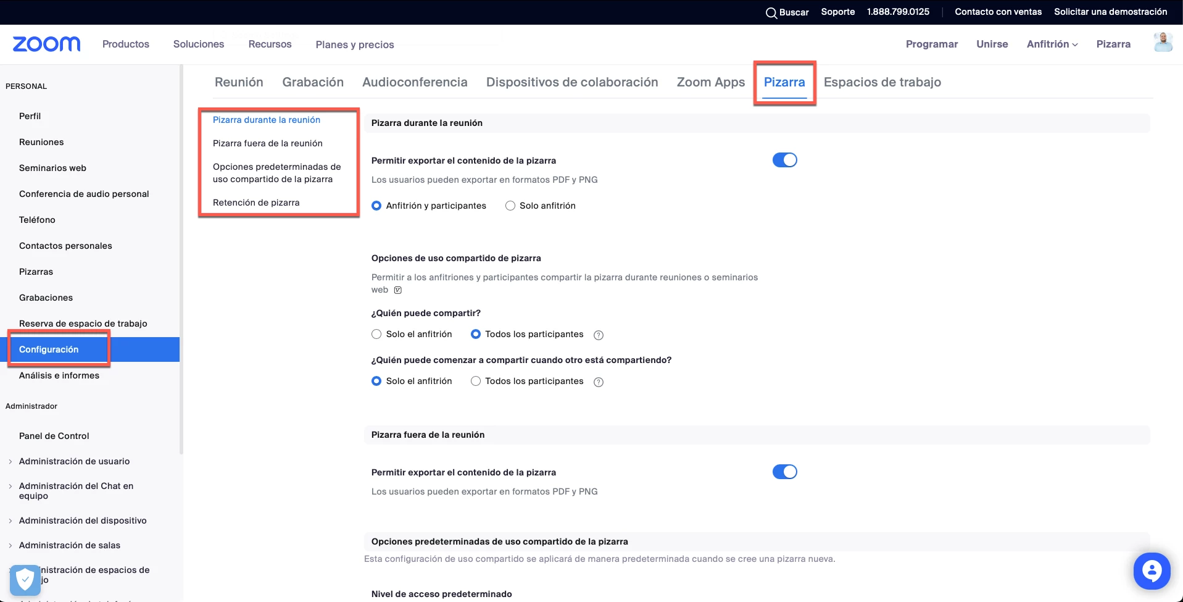The height and width of the screenshot is (602, 1183).
Task: Select Todos los participantes under ¿Quién puede compartir?
Action: [x=476, y=334]
